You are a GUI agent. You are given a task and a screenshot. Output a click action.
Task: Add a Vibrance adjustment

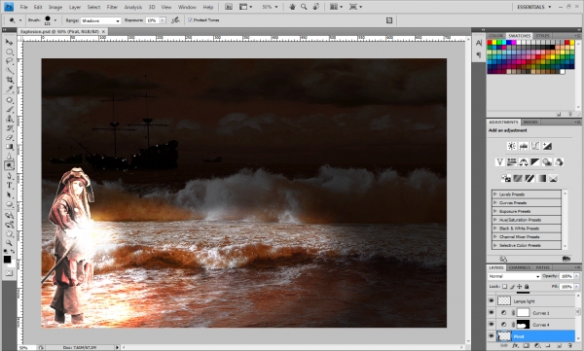point(500,162)
